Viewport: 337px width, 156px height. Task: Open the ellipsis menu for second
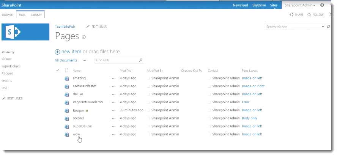click(x=114, y=118)
